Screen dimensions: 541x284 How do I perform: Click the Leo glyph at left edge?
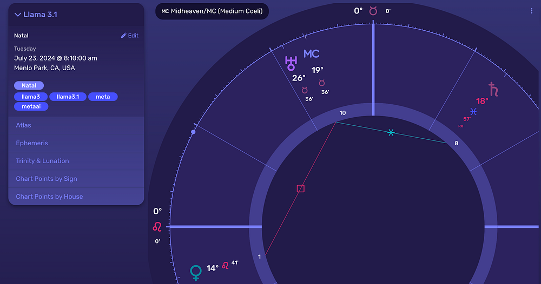pos(157,227)
